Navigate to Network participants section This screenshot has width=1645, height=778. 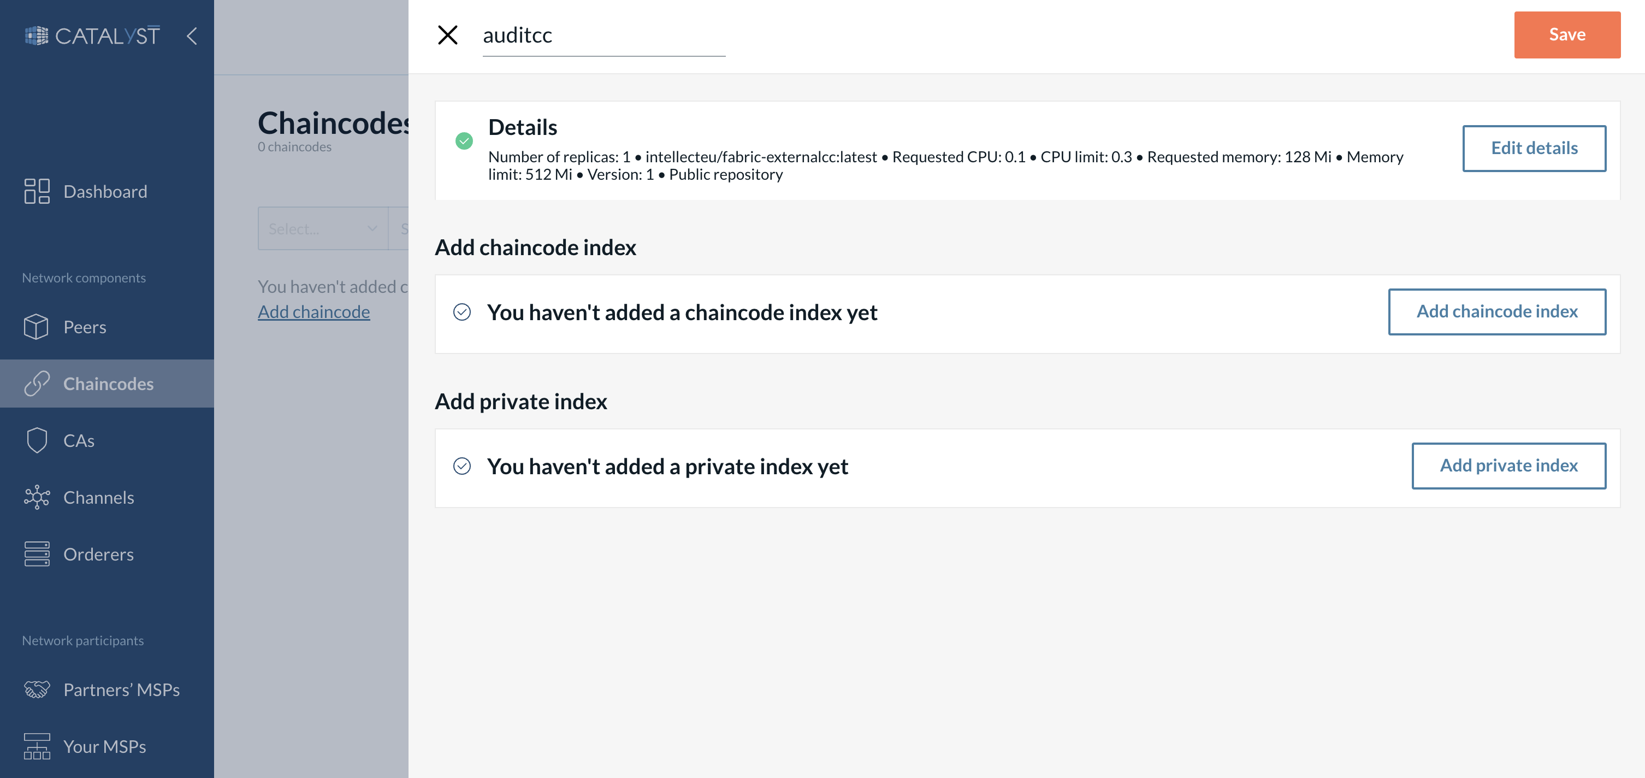click(82, 639)
